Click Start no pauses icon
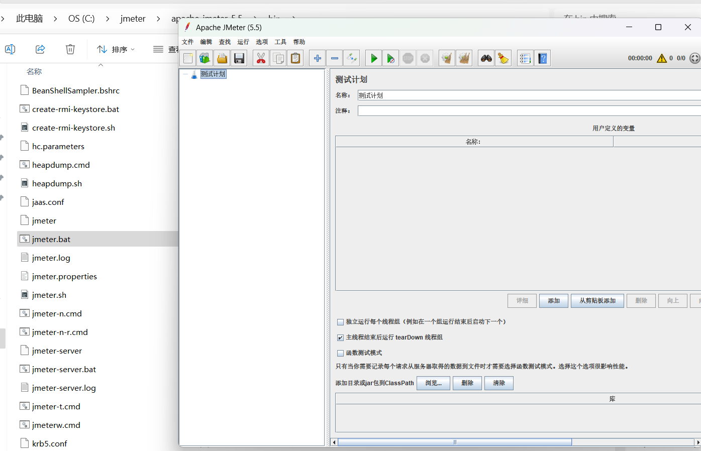The height and width of the screenshot is (451, 701). click(390, 58)
